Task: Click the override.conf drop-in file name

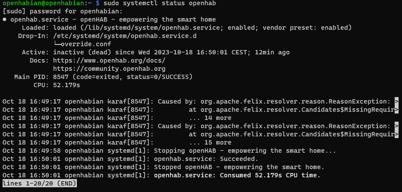Action: (86, 44)
